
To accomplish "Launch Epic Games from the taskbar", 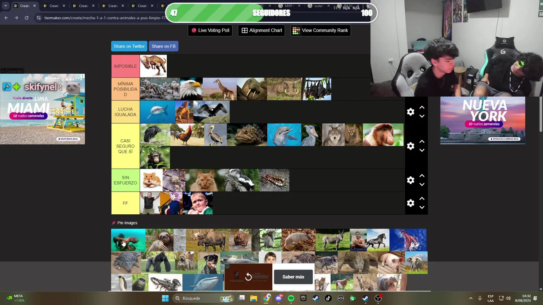I will coord(303,298).
